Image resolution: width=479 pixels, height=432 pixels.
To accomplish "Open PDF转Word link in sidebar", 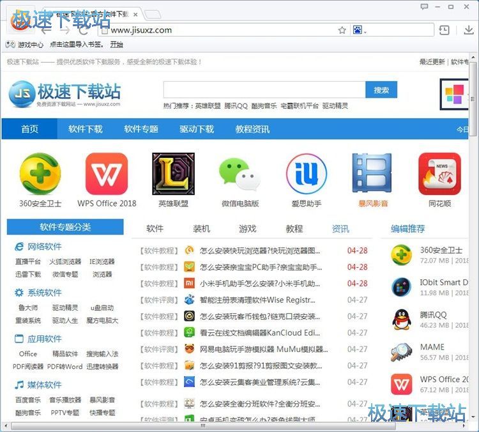I will 65,366.
